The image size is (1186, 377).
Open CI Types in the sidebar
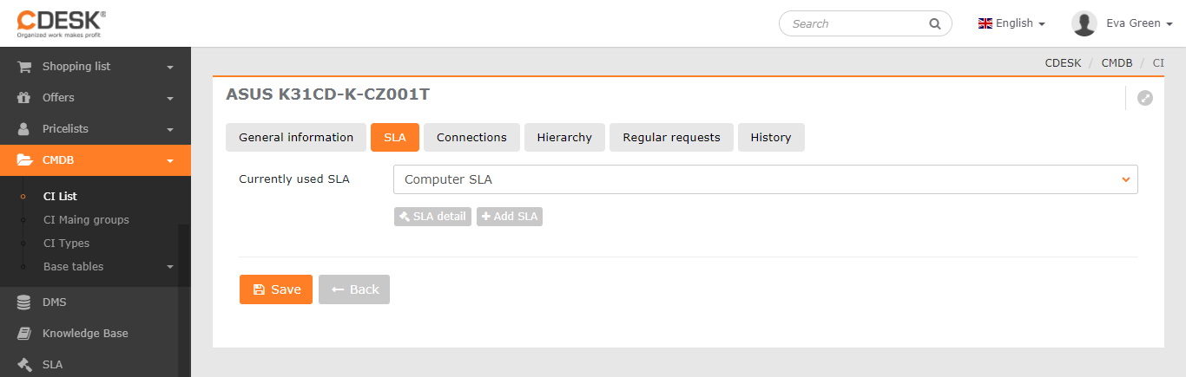tap(66, 244)
